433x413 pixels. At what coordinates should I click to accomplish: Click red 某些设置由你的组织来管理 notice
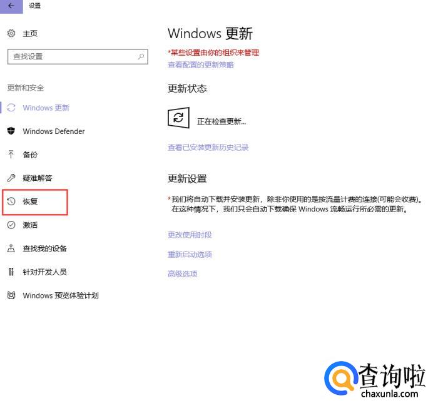tap(213, 53)
